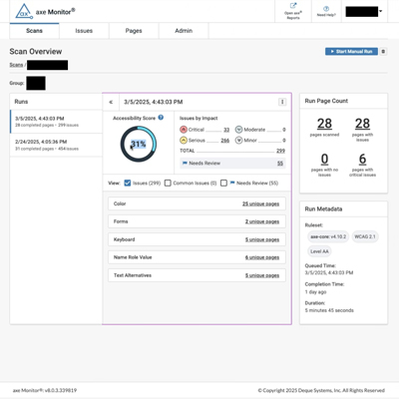399x399 pixels.
Task: Open the 25 unique pages link
Action: pyautogui.click(x=260, y=204)
